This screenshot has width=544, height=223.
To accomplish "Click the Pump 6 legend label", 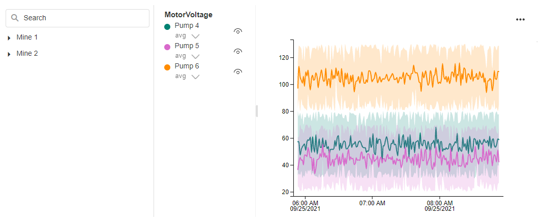I will 187,66.
